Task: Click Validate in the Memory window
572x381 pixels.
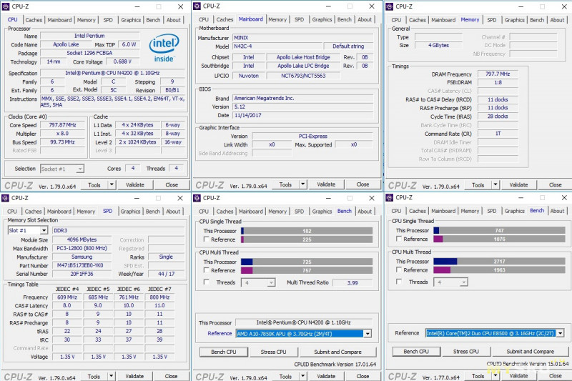Action: click(x=519, y=185)
